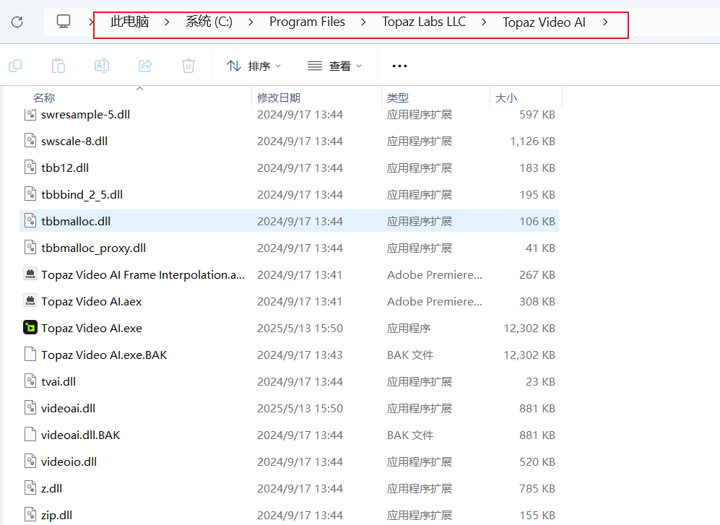720x525 pixels.
Task: Open the three-dot more options menu
Action: 399,66
